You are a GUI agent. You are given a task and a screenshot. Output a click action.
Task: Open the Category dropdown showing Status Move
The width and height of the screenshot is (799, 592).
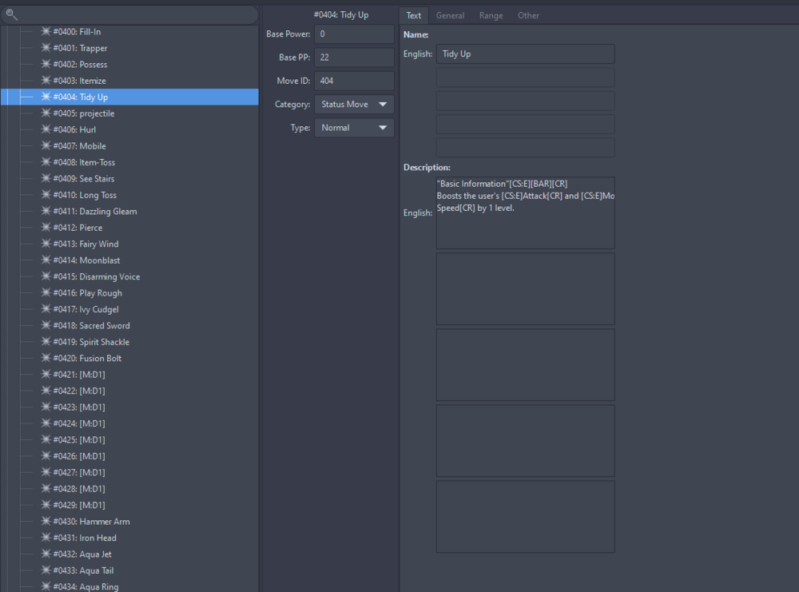coord(354,104)
